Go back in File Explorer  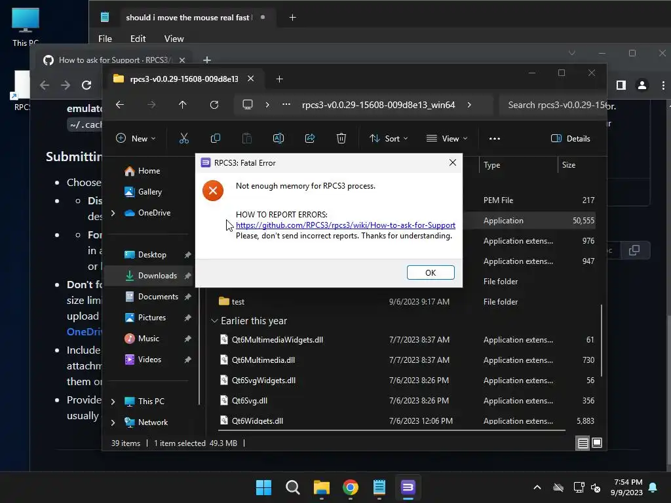120,105
